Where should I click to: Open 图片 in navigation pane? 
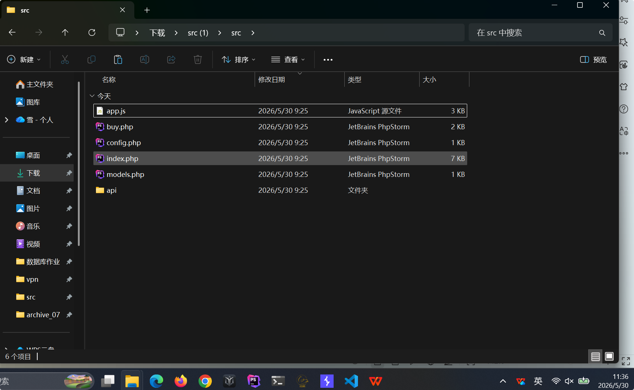pos(28,208)
